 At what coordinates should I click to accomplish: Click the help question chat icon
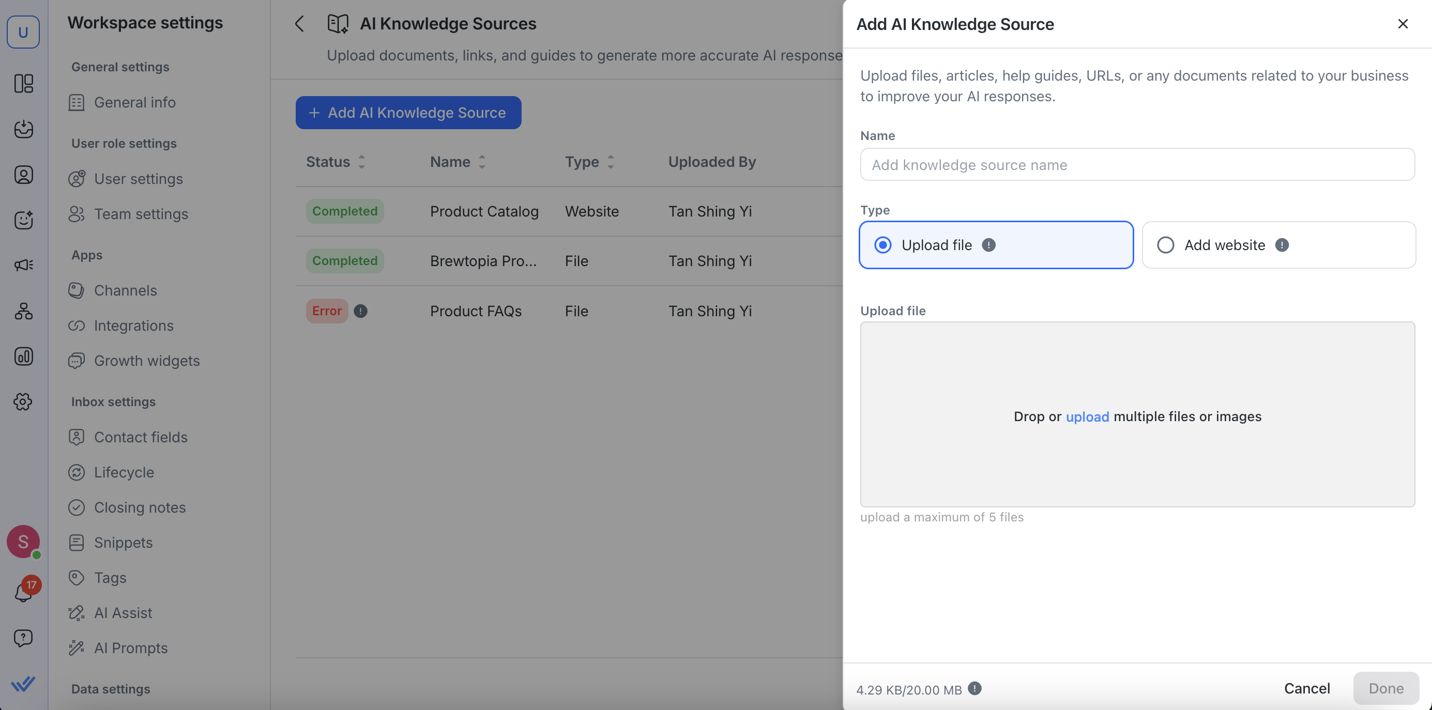pos(23,637)
